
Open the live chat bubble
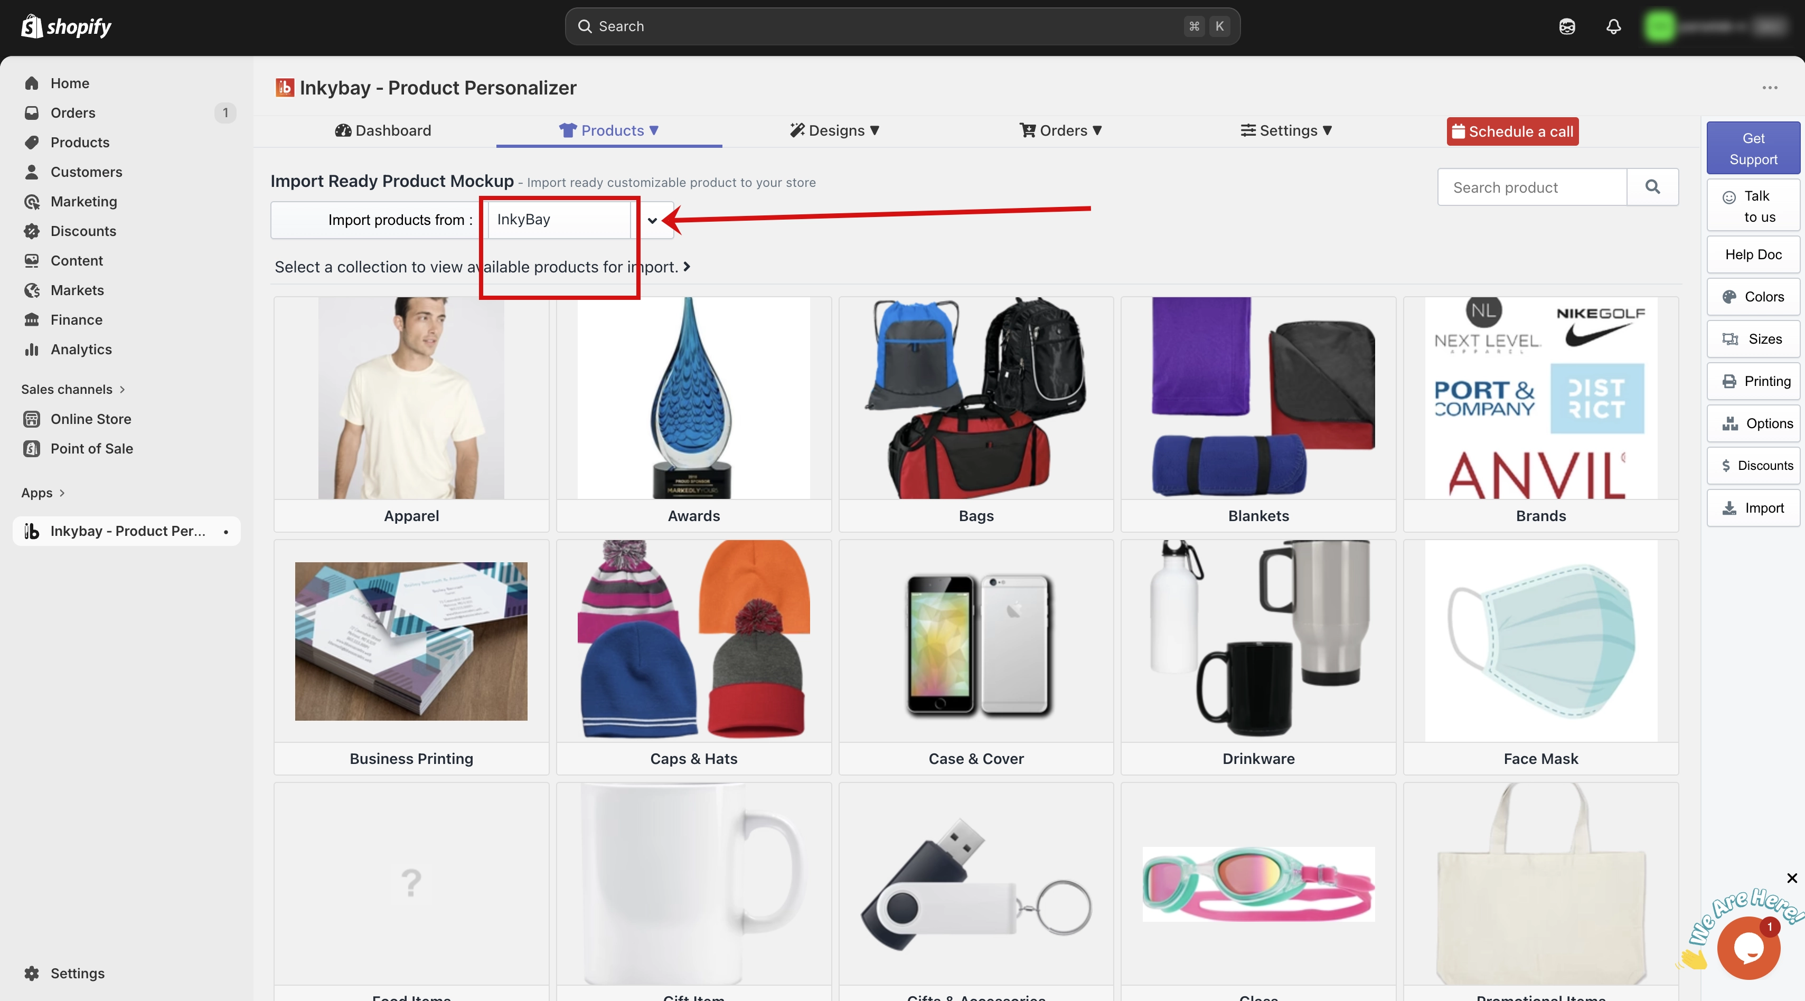[1748, 948]
